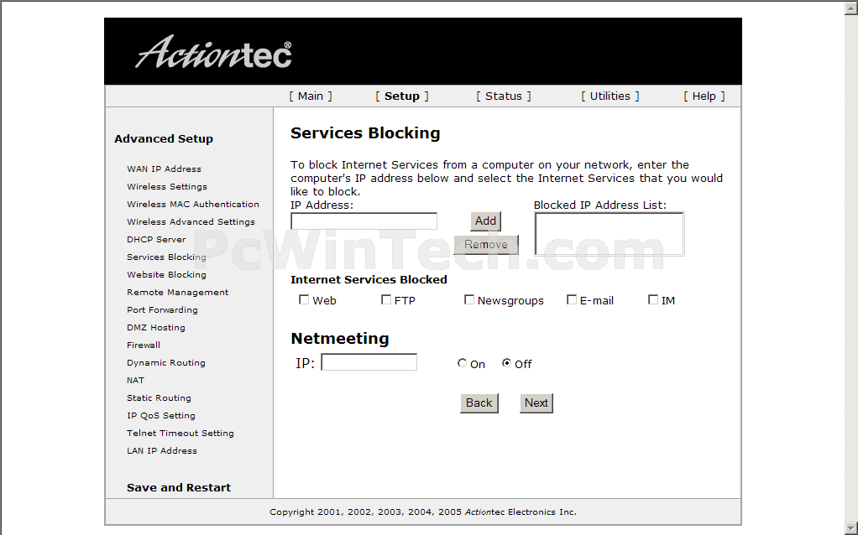
Task: Check the E-mail blocking checkbox
Action: 571,299
